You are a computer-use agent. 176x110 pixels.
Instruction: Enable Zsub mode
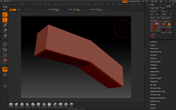(19, 10)
